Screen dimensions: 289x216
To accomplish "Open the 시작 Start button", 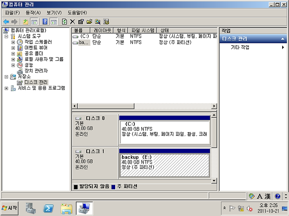I will coord(9,208).
